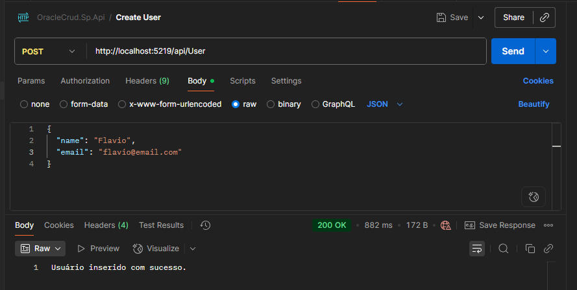This screenshot has width=577, height=290.
Task: Open the response Test Results tab
Action: click(x=161, y=225)
